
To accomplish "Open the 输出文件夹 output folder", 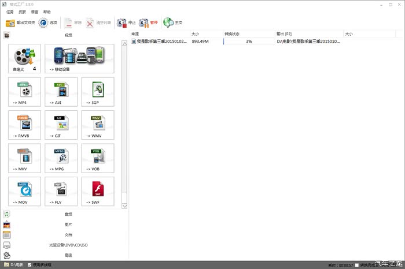I will pos(20,23).
